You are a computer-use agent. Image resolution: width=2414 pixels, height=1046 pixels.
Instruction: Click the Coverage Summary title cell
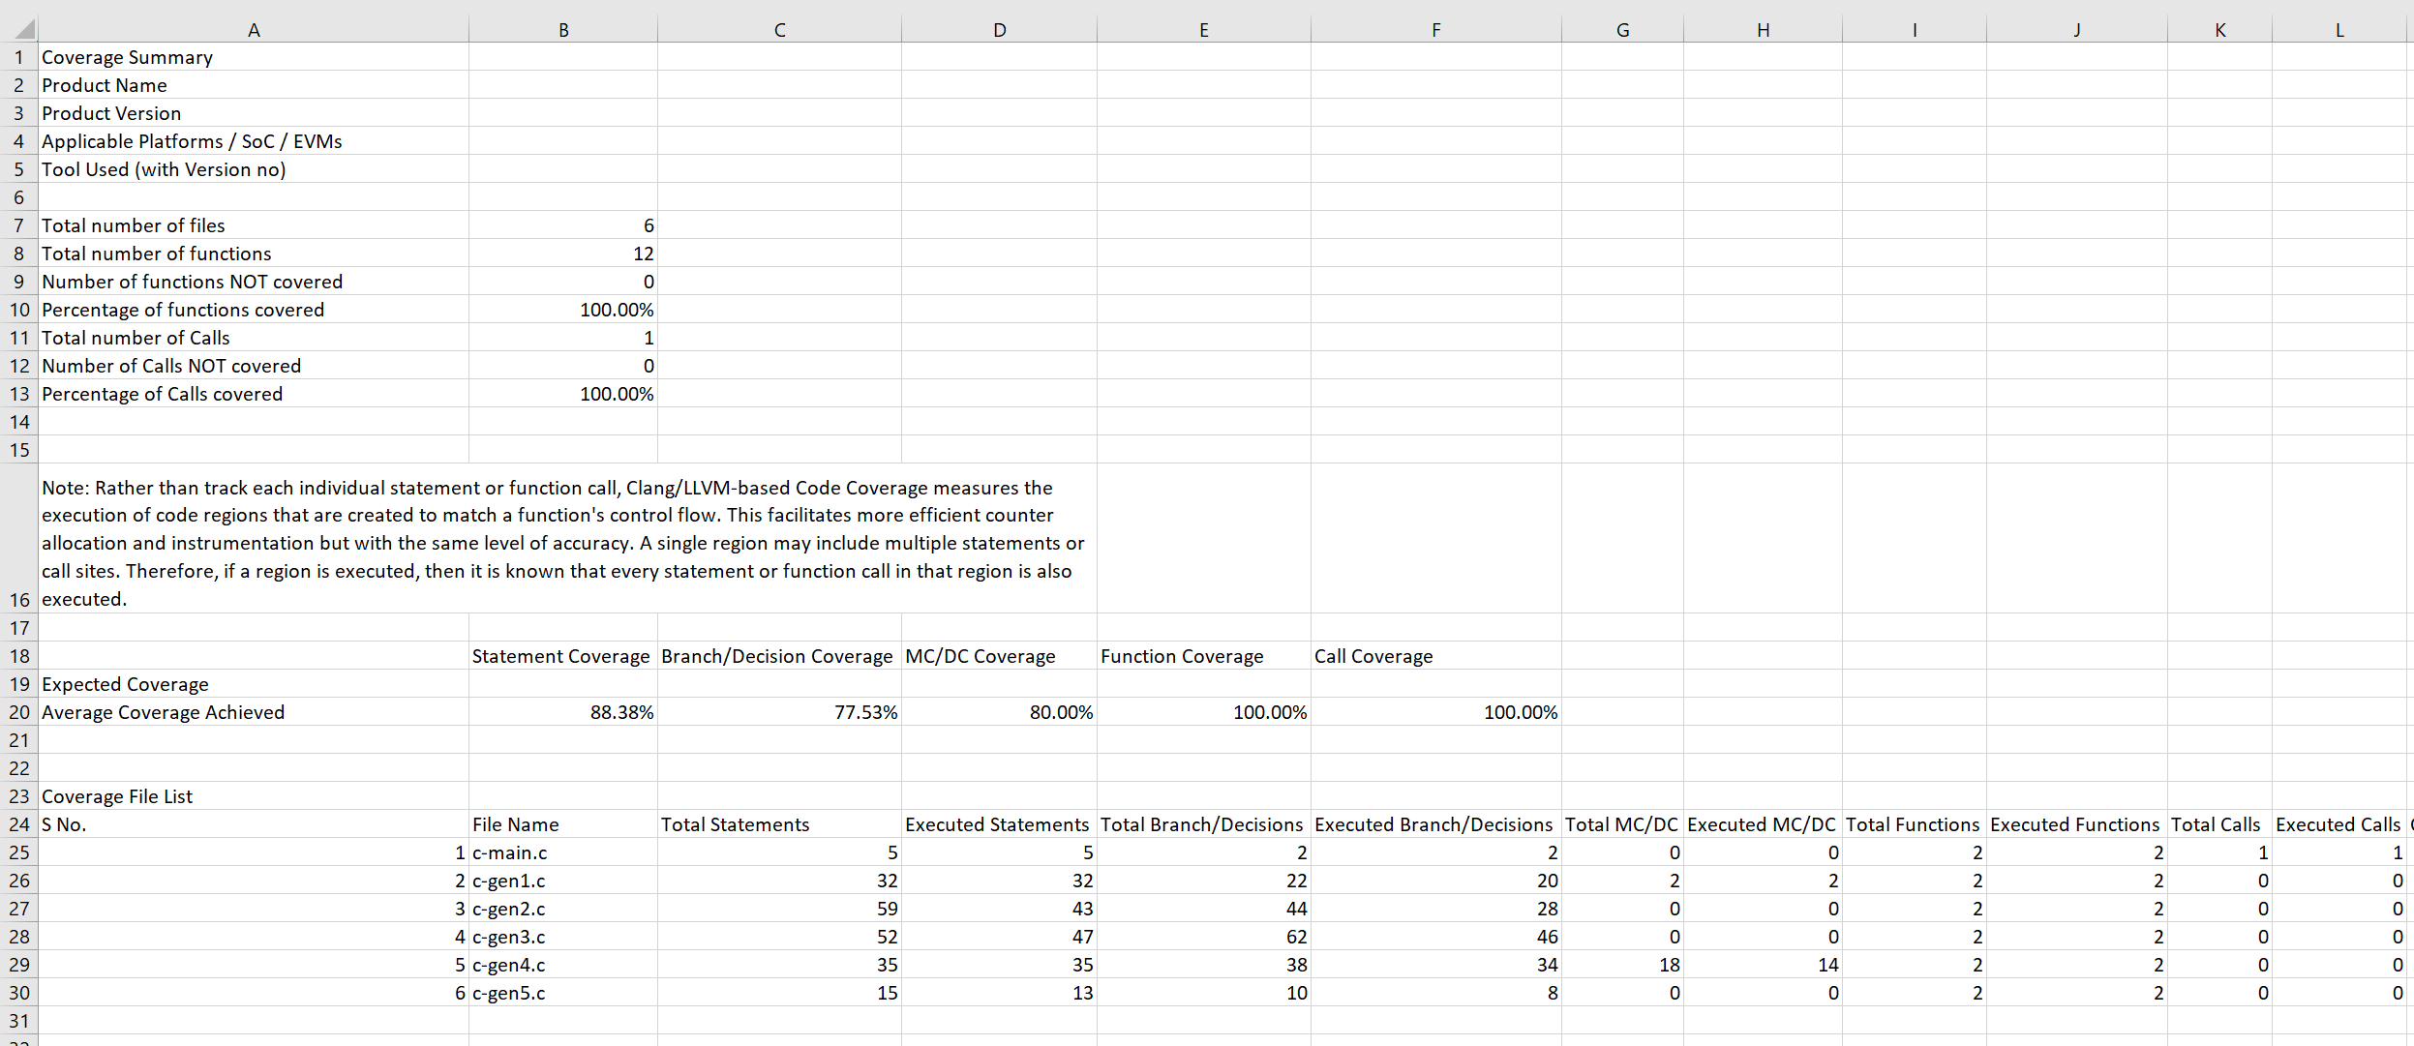[127, 57]
